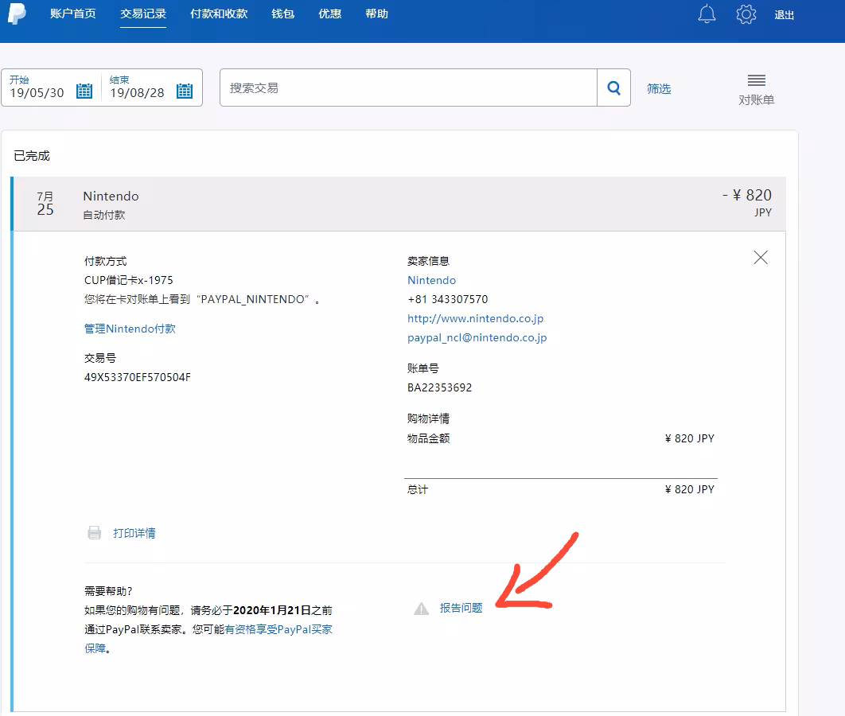
Task: Click paypal_ncl@nintendo.co.jp email link
Action: coord(477,338)
